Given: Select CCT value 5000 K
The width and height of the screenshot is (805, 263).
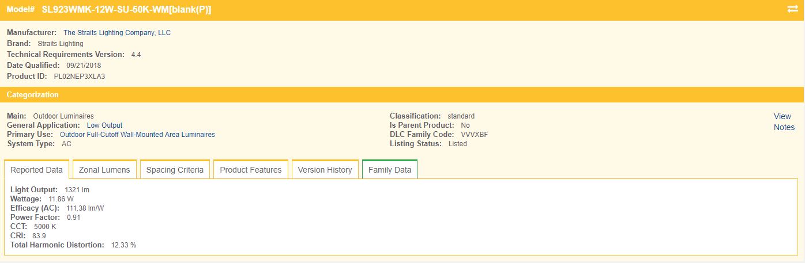Looking at the screenshot, I should [45, 227].
